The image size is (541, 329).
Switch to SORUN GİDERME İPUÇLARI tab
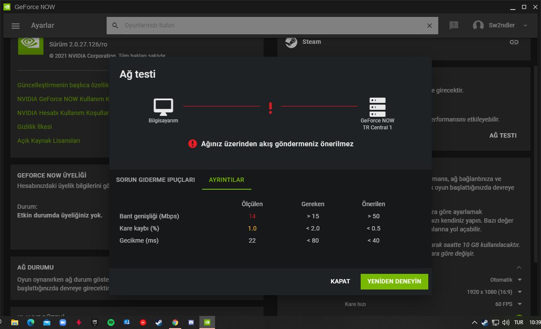click(x=156, y=180)
